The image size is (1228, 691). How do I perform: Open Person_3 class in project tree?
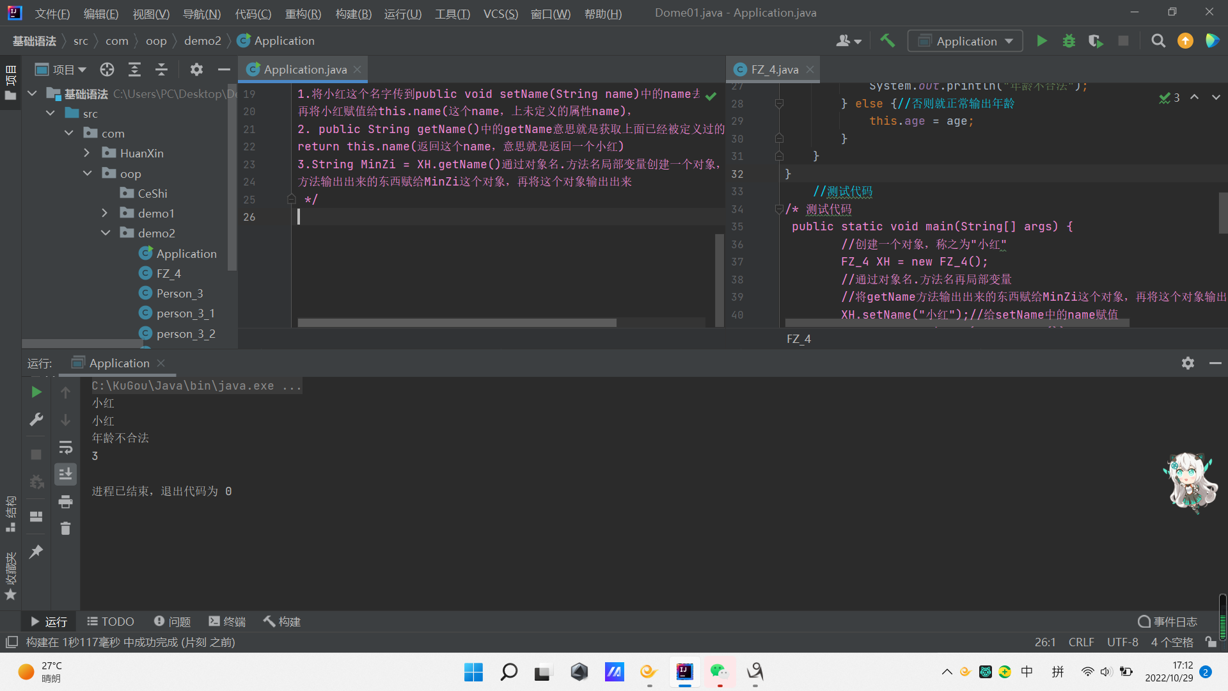pos(179,293)
